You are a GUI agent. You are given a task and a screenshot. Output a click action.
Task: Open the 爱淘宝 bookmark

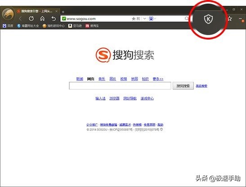(x=92, y=26)
